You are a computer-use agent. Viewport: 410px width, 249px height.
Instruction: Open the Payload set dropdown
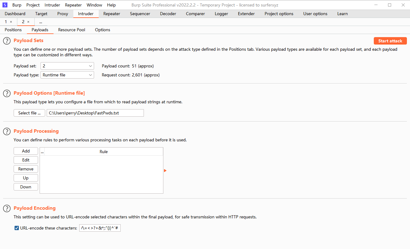pyautogui.click(x=67, y=66)
